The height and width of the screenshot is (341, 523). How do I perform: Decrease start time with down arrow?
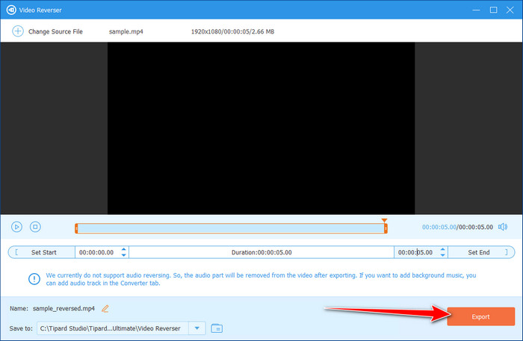tap(124, 255)
